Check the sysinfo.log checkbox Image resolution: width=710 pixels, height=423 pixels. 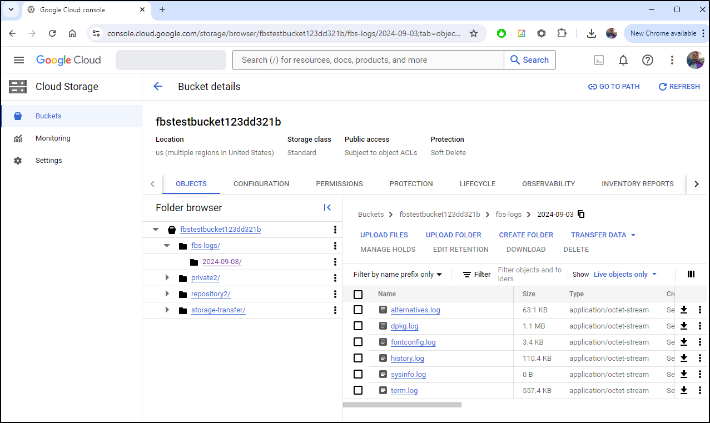(x=358, y=374)
